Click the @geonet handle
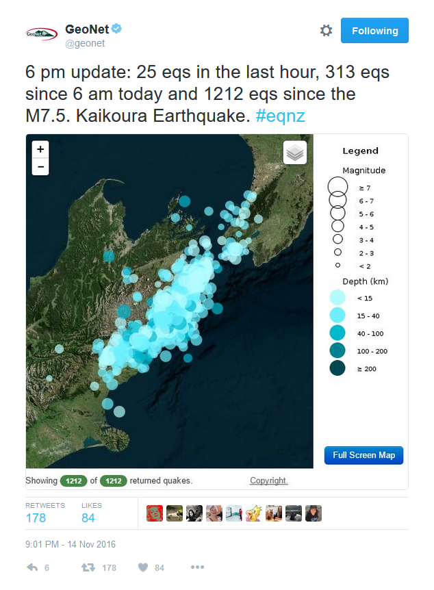The height and width of the screenshot is (590, 434). click(85, 43)
